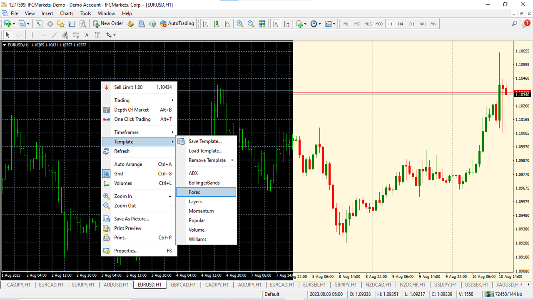Enable AutoTrading
Viewport: 533px width, 300px height.
177,24
